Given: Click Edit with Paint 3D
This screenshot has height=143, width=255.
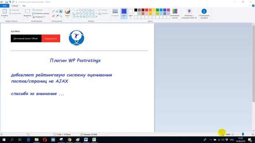Looking at the screenshot, I should point(189,13).
